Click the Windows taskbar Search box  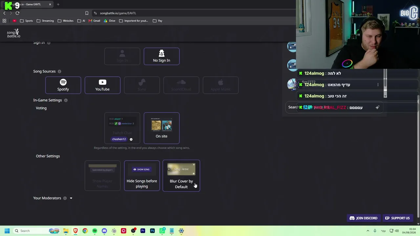pyautogui.click(x=36, y=231)
